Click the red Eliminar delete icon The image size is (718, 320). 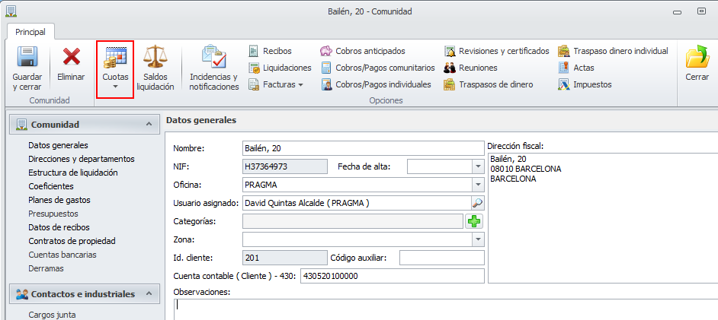coord(72,59)
